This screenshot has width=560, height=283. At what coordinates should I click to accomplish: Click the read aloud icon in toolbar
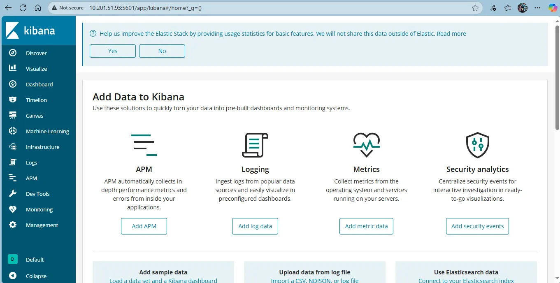pos(493,7)
